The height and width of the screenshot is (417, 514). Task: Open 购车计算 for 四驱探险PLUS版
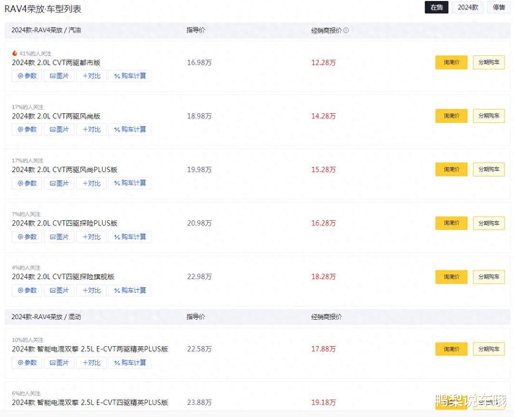pyautogui.click(x=130, y=237)
